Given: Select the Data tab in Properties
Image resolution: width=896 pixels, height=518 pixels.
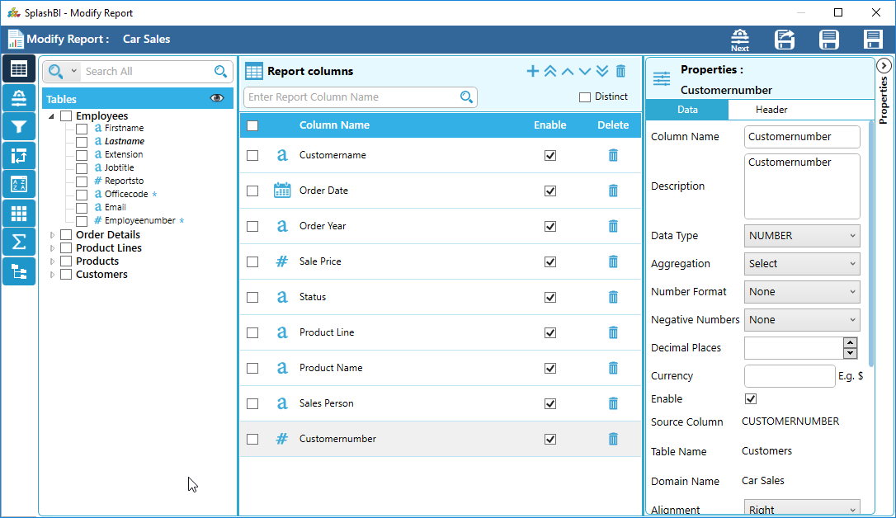Looking at the screenshot, I should click(x=686, y=110).
